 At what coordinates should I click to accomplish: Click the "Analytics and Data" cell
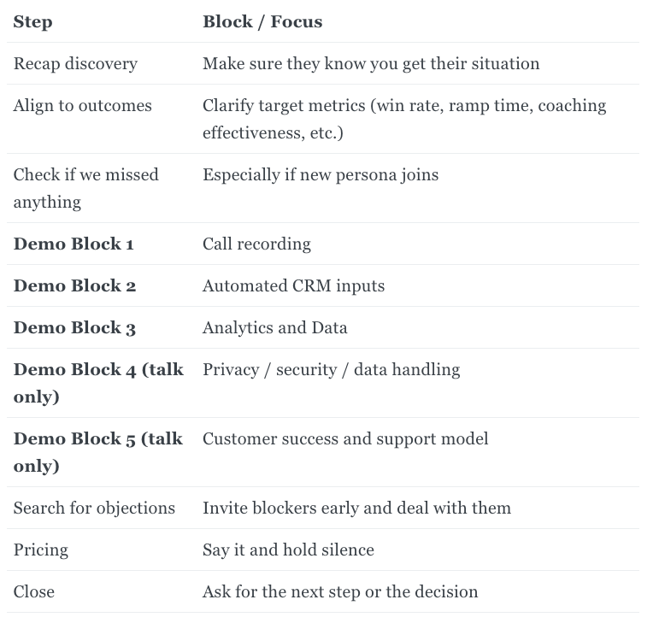pos(274,328)
